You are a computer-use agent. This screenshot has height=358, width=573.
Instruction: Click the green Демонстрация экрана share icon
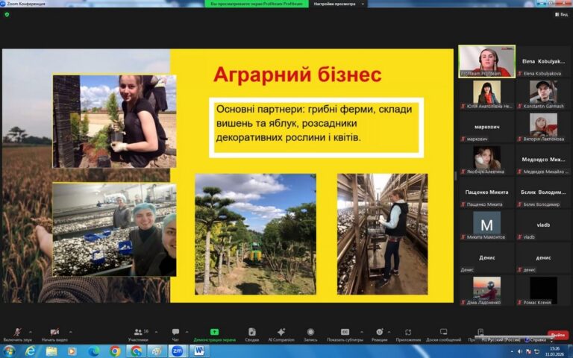tap(214, 333)
